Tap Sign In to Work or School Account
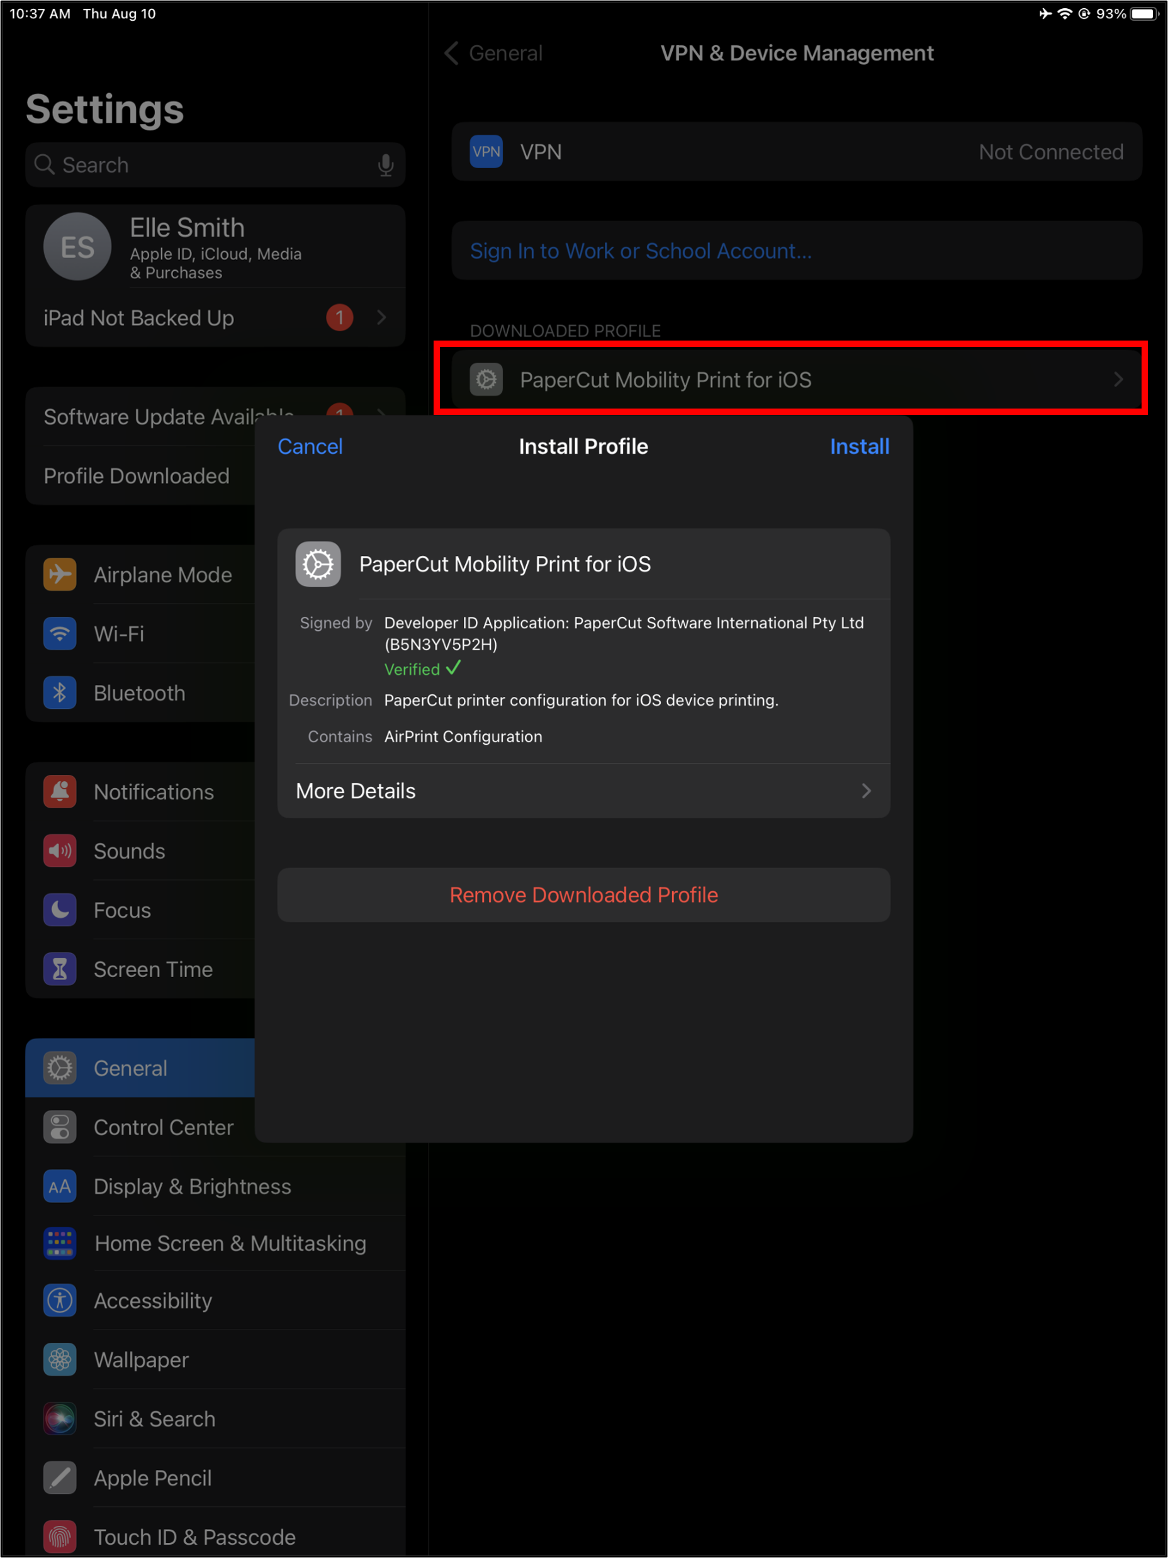Screen dimensions: 1168x1558 coord(796,251)
